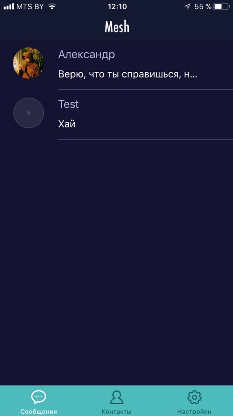The width and height of the screenshot is (233, 416).
Task: Tap the battery icon in status bar
Action: coord(222,6)
